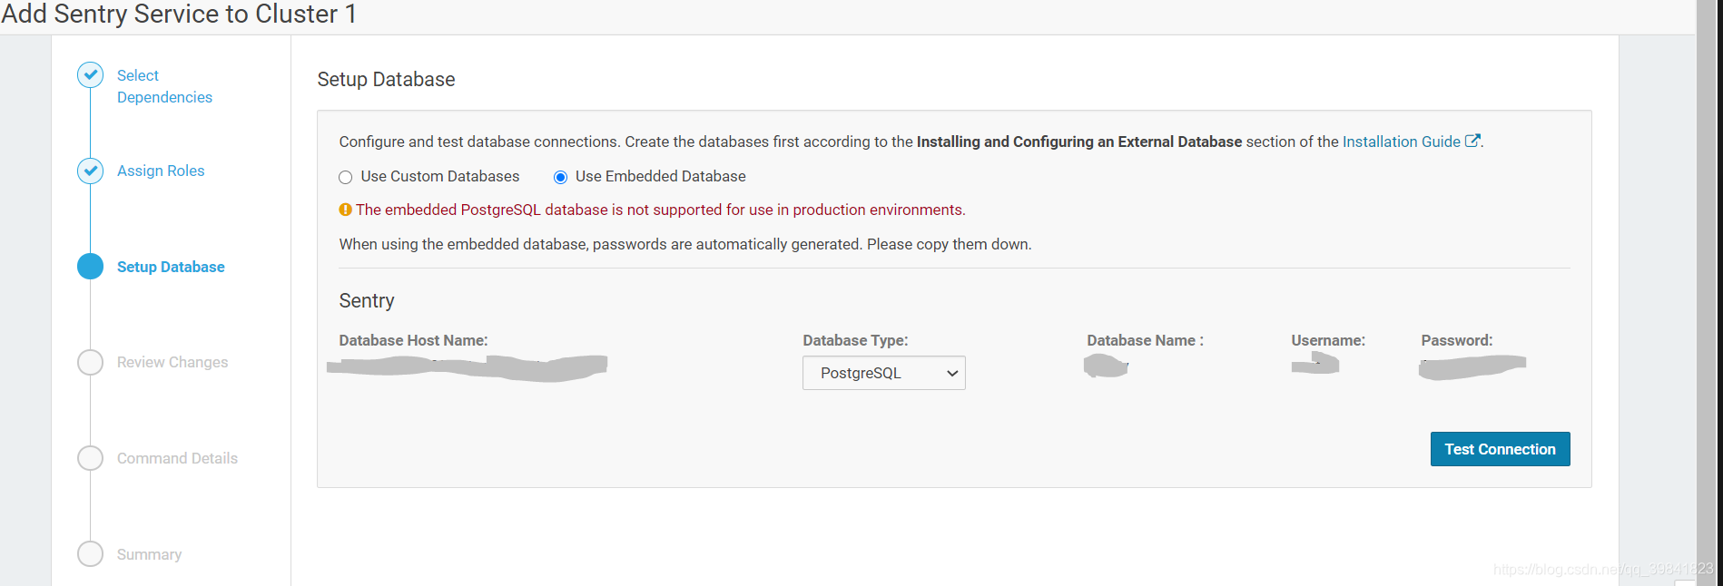This screenshot has width=1723, height=586.
Task: Click the page vertical scrollbar
Action: tap(1708, 293)
